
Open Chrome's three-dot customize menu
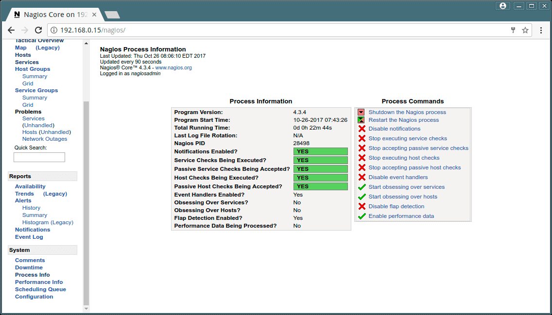coord(541,30)
